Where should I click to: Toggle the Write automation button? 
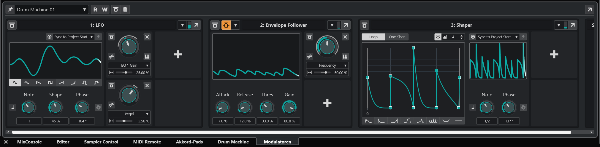tap(105, 9)
